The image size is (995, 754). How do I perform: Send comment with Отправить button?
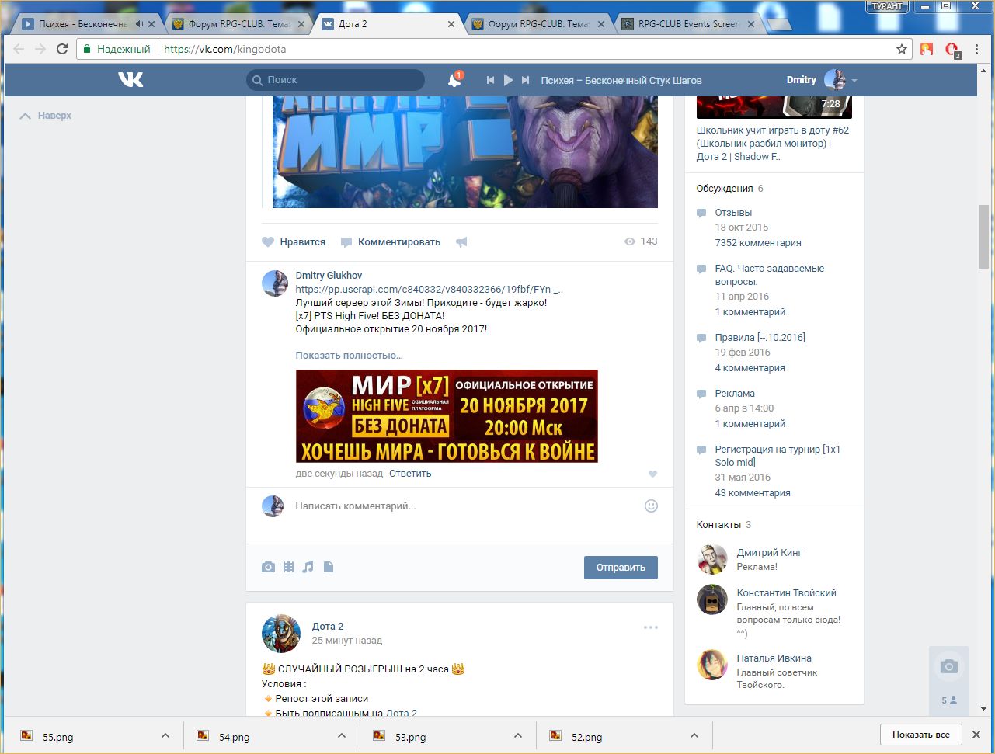(621, 568)
